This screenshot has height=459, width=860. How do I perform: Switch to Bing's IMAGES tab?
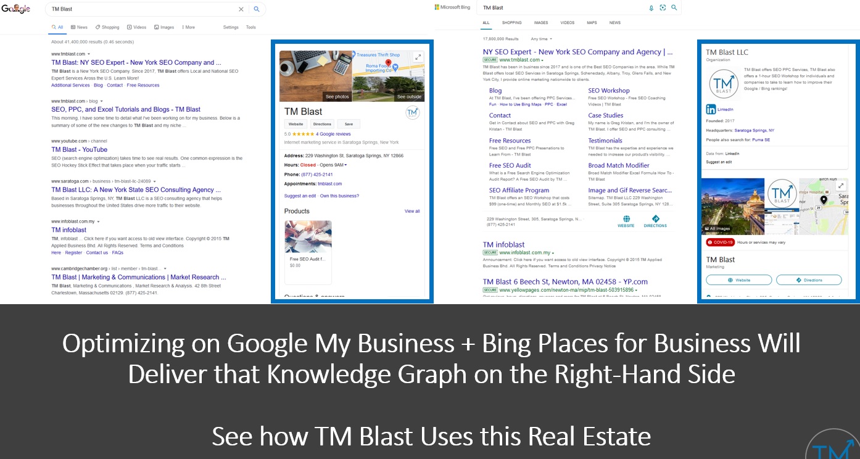point(540,23)
